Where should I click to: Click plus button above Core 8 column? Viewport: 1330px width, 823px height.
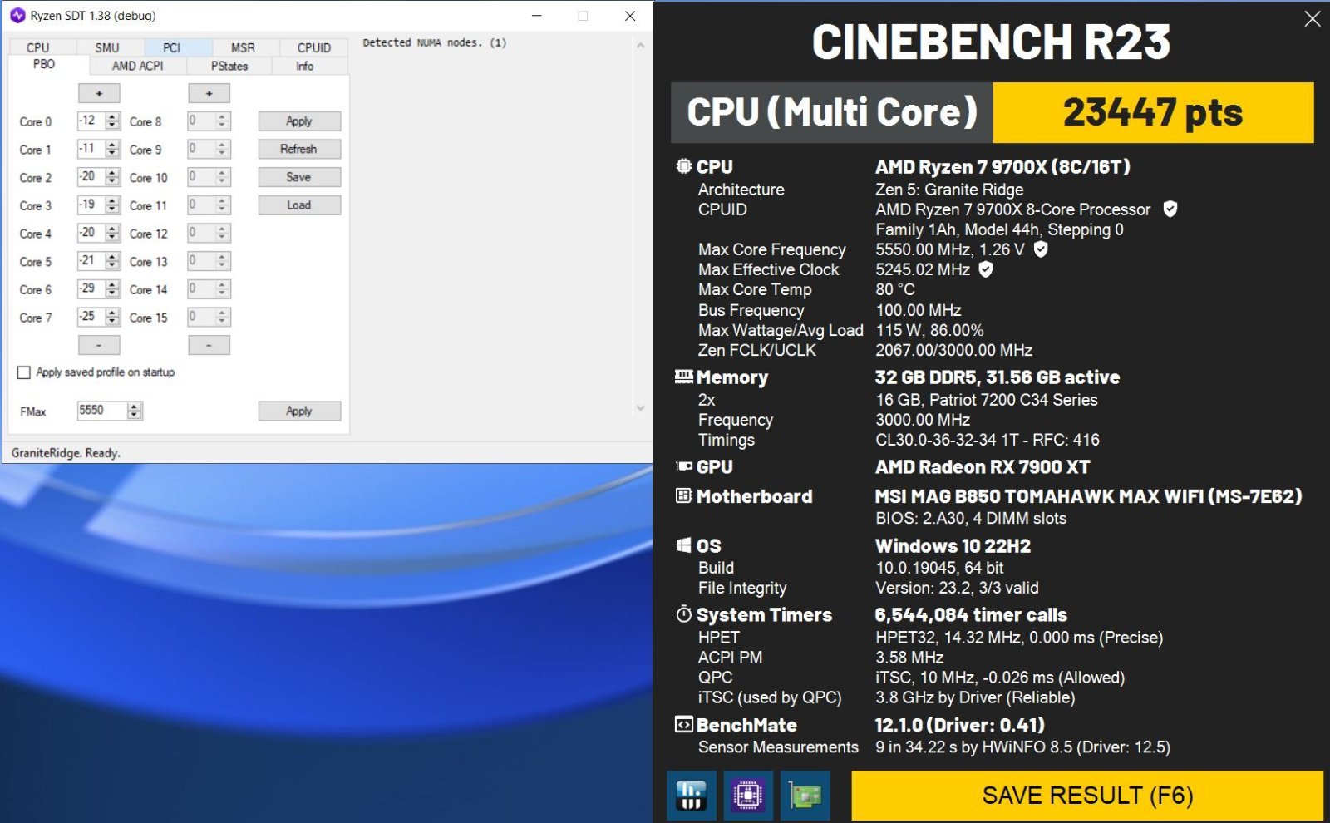pos(209,93)
